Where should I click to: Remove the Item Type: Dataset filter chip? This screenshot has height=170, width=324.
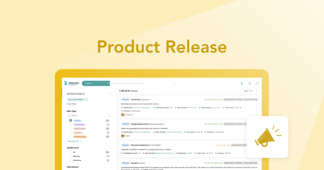[86, 99]
